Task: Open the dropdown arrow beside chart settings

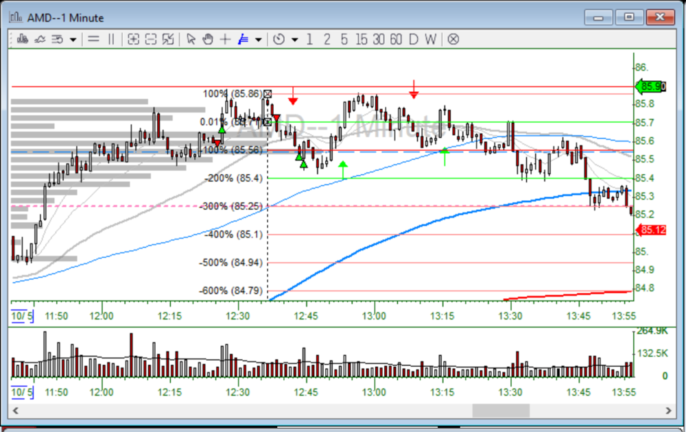Action: coord(73,40)
